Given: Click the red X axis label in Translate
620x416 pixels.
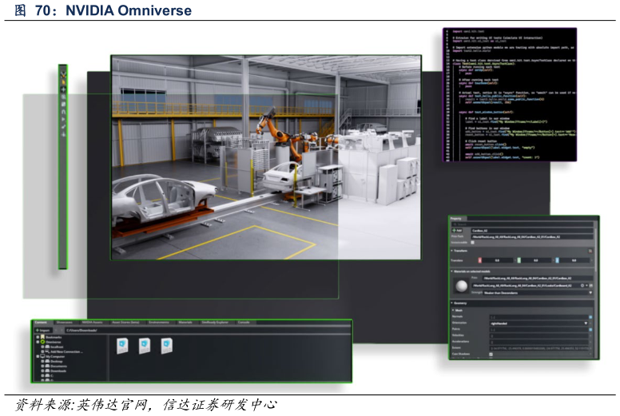Looking at the screenshot, I should (479, 260).
